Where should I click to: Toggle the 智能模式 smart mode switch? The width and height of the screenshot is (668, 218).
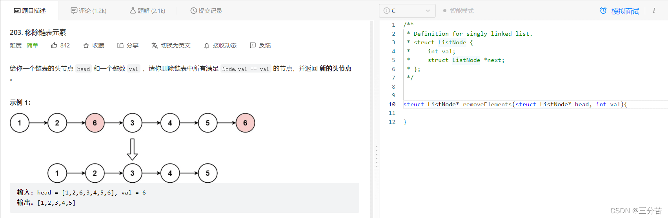445,11
